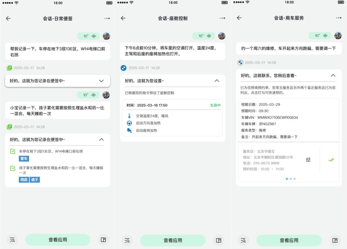Go back from 日常便签 conversation screen
347x249 pixels.
point(8,18)
